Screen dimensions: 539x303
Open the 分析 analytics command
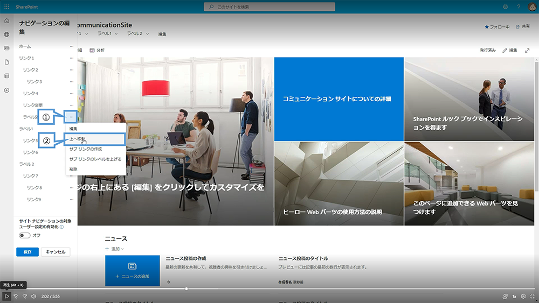point(97,51)
